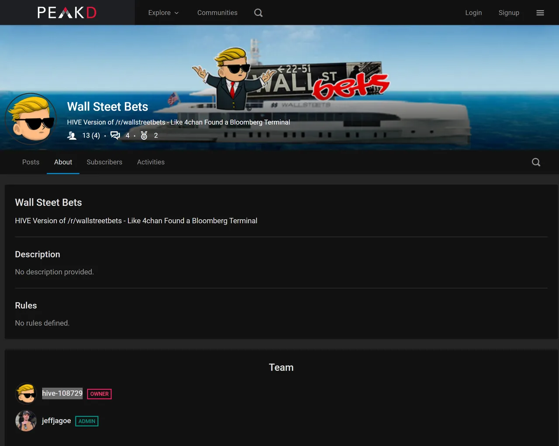Viewport: 559px width, 446px height.
Task: Click 'No description provided.' text
Action: pos(54,272)
